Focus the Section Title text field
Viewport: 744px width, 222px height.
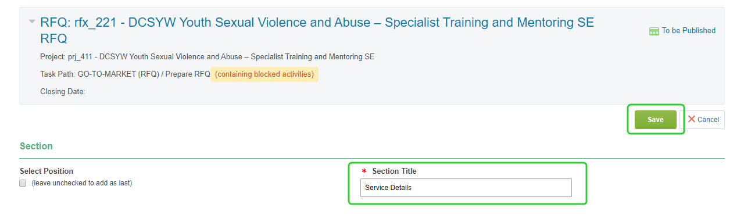[x=466, y=188]
